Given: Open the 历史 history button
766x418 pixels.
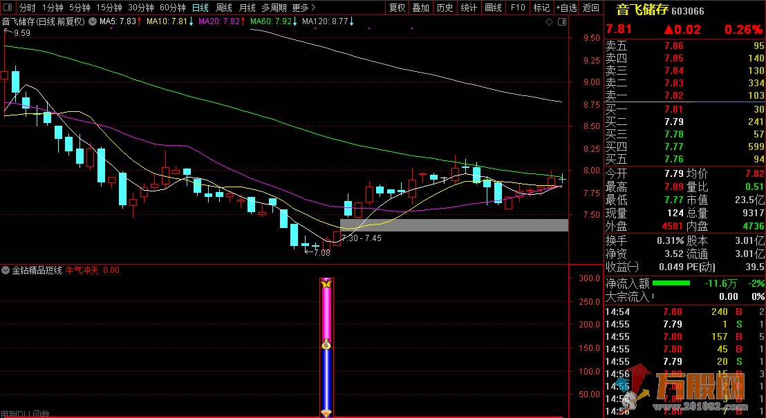Looking at the screenshot, I should click(x=445, y=8).
